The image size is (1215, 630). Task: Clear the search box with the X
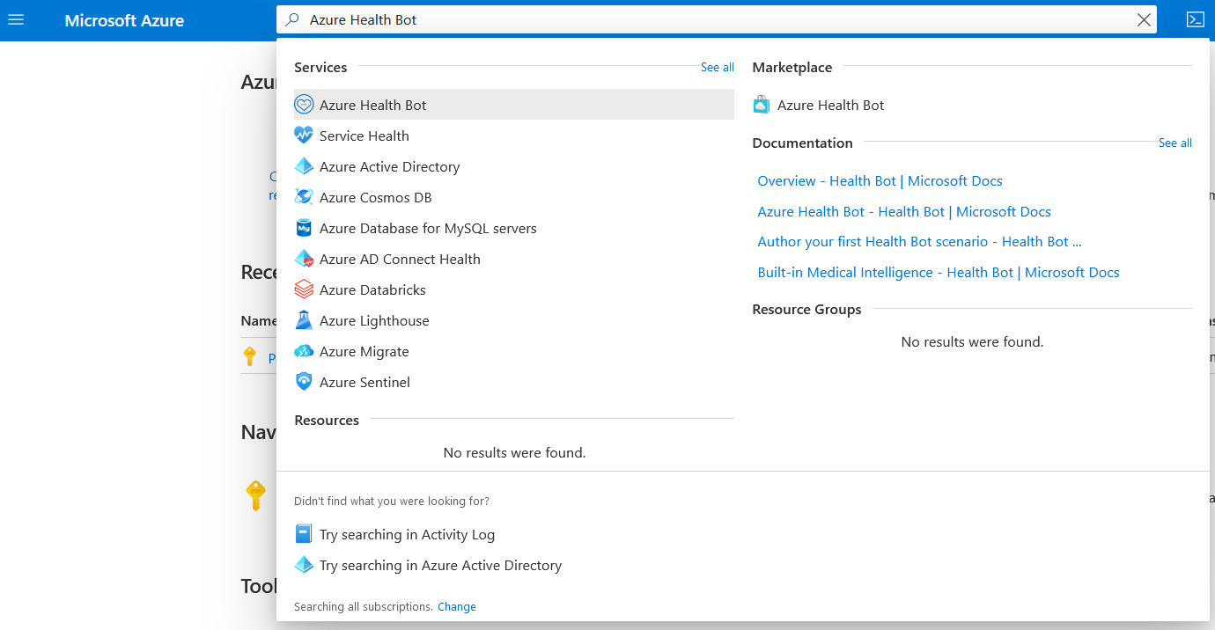click(1144, 20)
